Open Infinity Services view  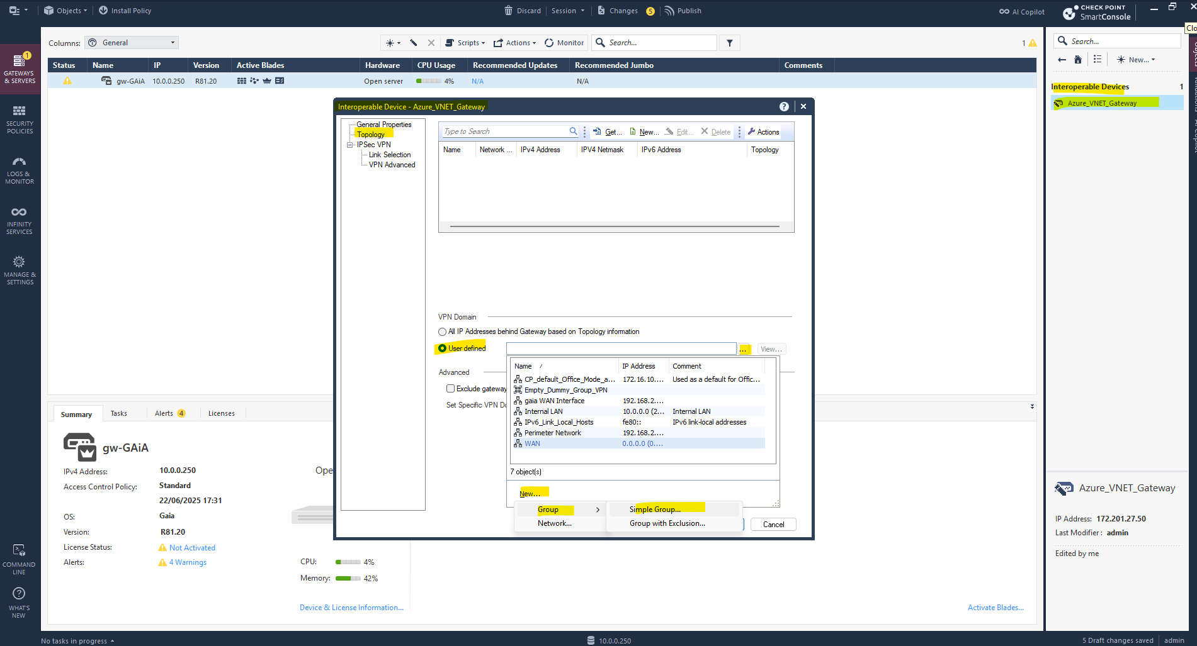[20, 220]
